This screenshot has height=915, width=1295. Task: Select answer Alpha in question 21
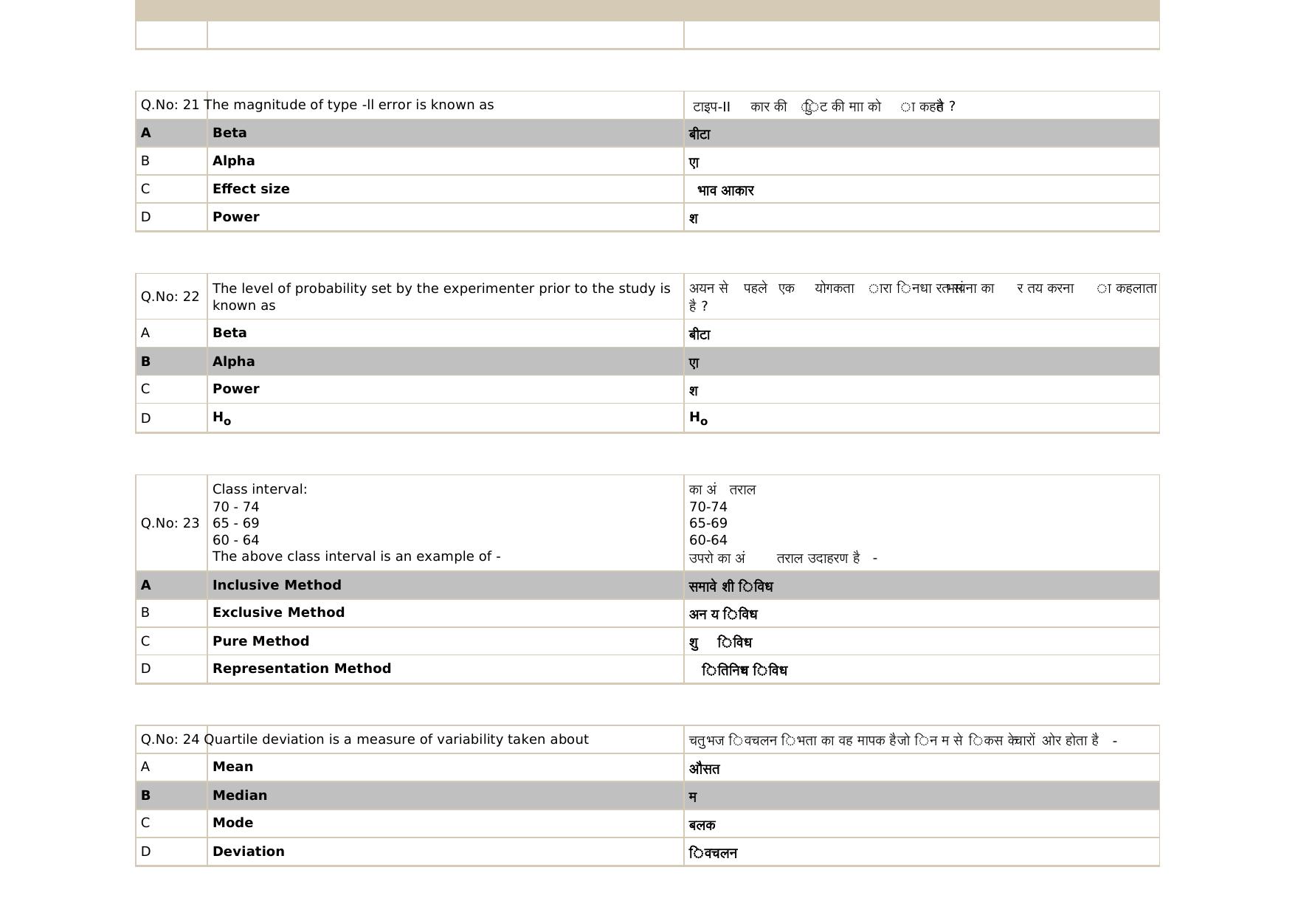(x=233, y=161)
